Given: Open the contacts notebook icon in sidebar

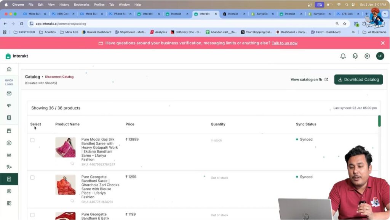Looking at the screenshot, I should [9, 117].
